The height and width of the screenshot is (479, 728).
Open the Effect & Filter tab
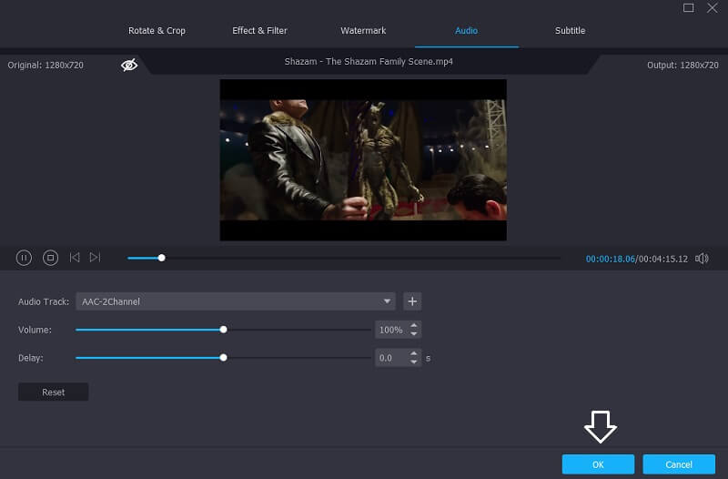click(259, 31)
